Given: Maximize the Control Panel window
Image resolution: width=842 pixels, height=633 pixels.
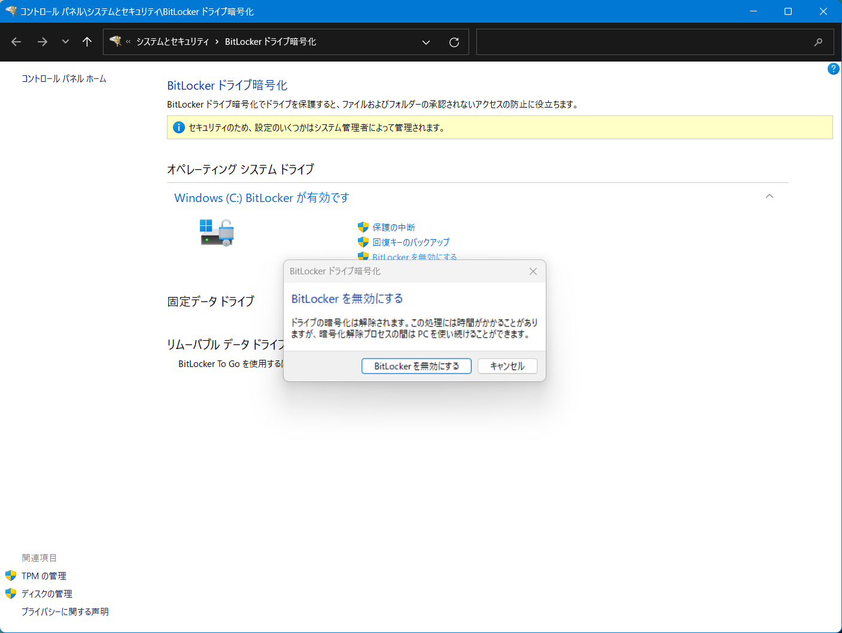Looking at the screenshot, I should pos(788,11).
